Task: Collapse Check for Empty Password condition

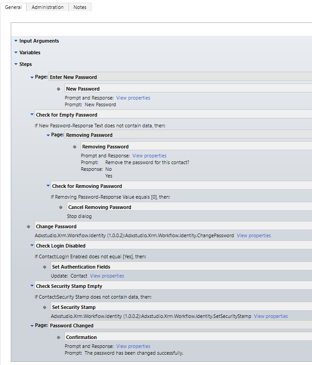Action: coord(32,114)
